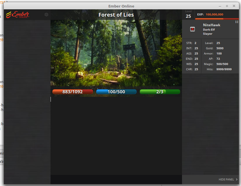Click the green 2/3 bar
This screenshot has height=186, width=241.
point(160,92)
